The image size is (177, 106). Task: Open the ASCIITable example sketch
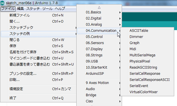point(147,31)
